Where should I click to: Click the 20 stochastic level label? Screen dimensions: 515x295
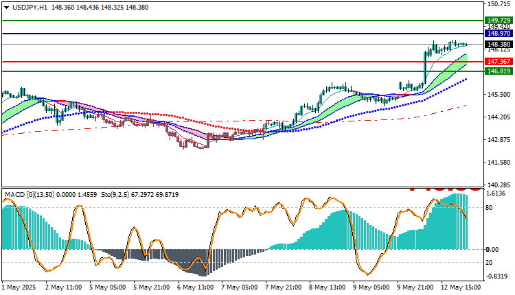pos(489,263)
